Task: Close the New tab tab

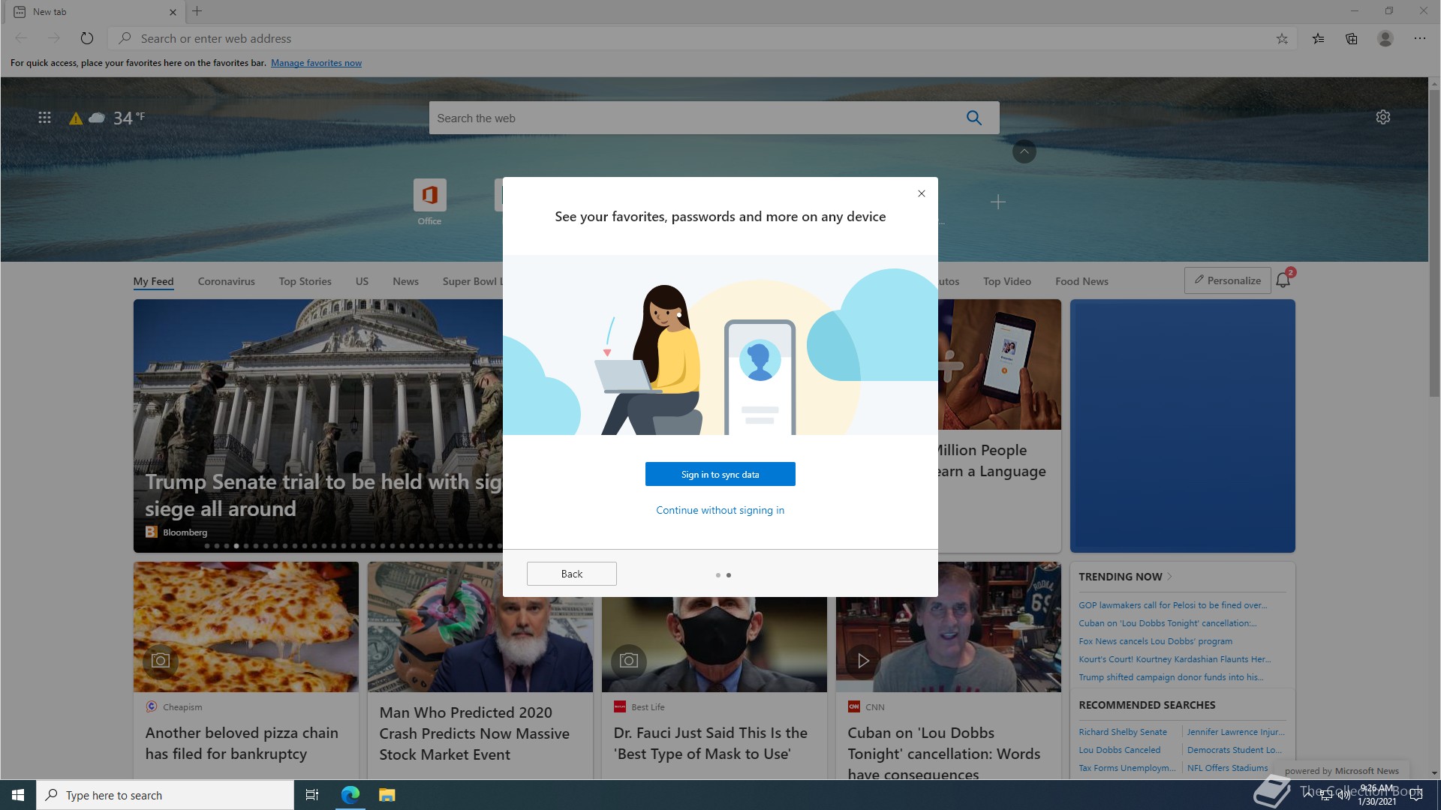Action: pyautogui.click(x=173, y=12)
